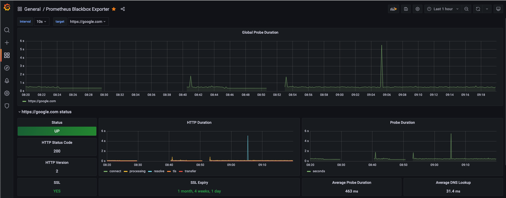The height and width of the screenshot is (198, 506).
Task: Click the 200 status code value
Action: pyautogui.click(x=57, y=151)
